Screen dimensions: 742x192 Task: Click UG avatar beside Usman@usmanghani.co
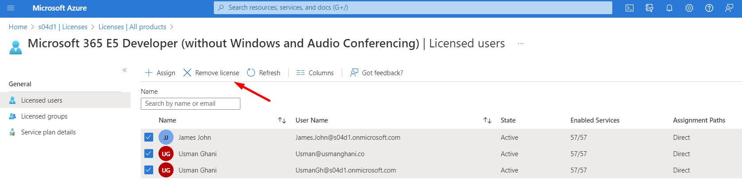coord(166,154)
